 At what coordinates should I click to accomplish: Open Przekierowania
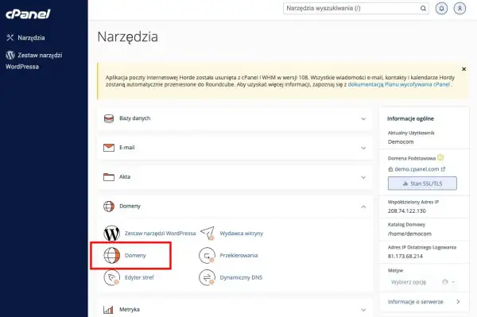coord(238,255)
